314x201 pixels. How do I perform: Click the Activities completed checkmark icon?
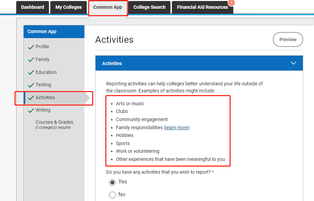(x=31, y=98)
